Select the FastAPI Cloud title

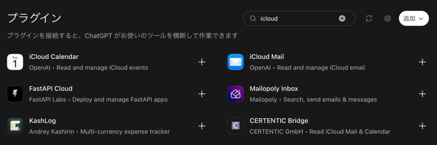pos(51,89)
